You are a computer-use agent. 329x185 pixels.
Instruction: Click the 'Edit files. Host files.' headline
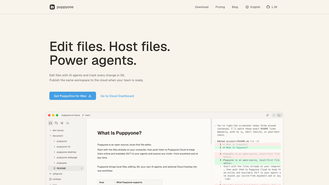(110, 47)
